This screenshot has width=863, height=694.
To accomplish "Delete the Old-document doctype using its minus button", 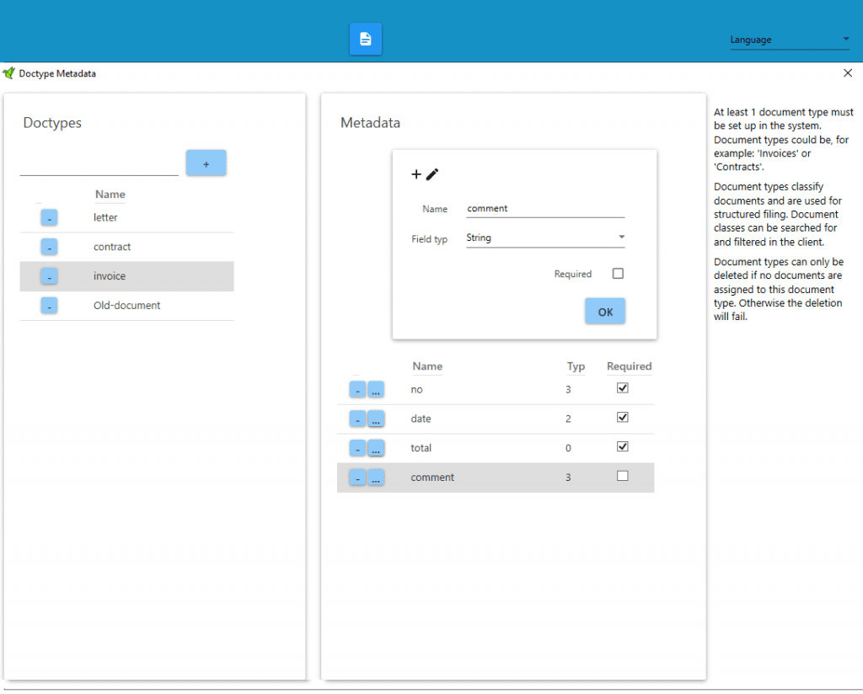I will pyautogui.click(x=49, y=306).
